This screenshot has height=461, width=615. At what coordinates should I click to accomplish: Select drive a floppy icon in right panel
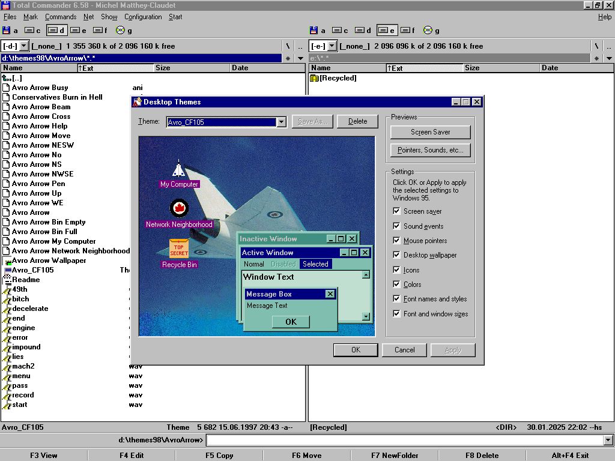pos(314,31)
